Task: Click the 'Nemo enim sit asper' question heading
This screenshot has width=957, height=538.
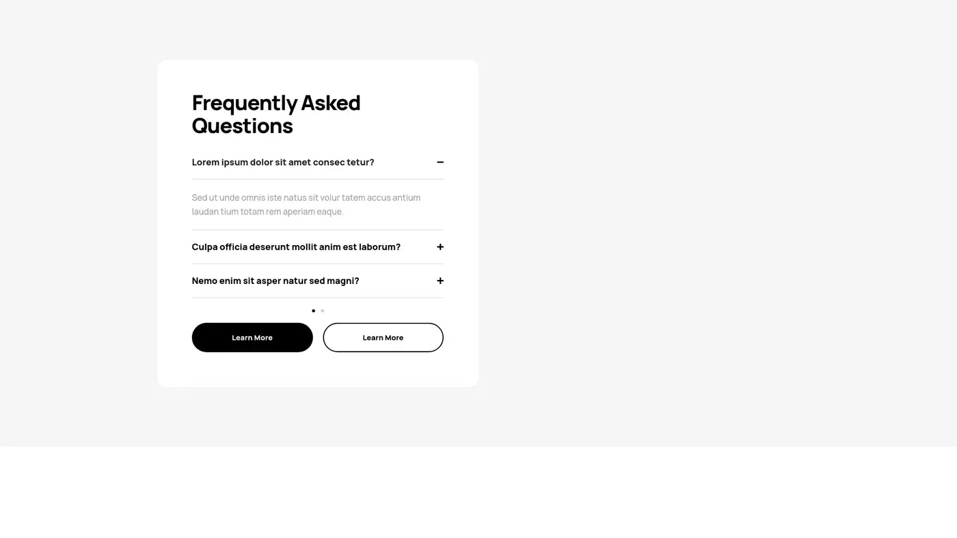Action: (275, 281)
